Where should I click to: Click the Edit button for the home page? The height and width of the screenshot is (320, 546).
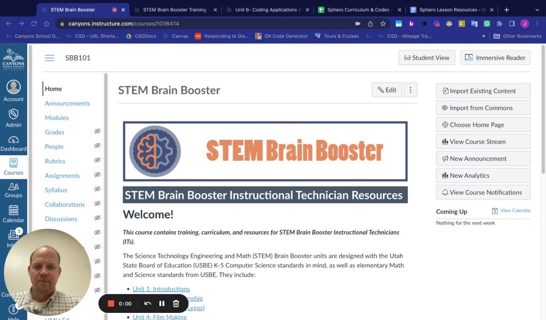(x=387, y=90)
